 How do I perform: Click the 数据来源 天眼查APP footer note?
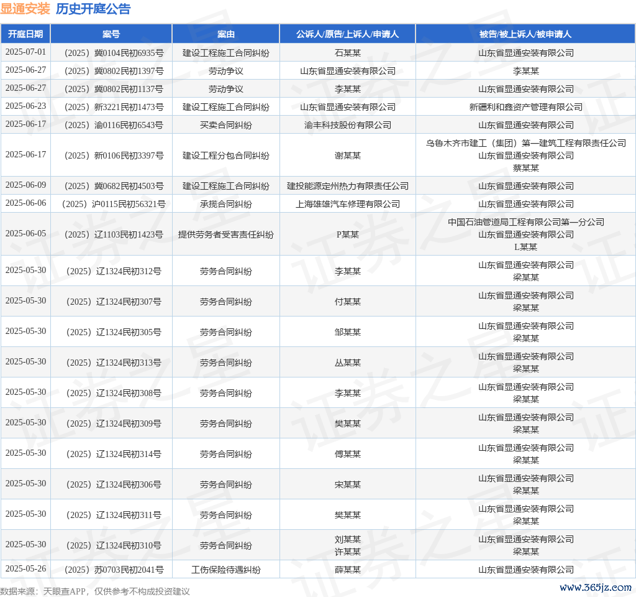tap(95, 591)
